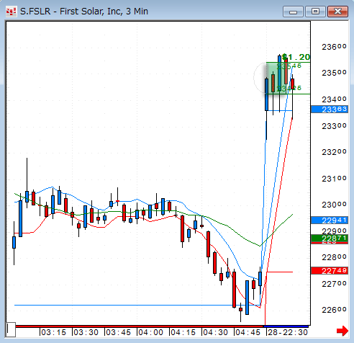Click the window title 'S.FSLR - First Solar, Inc, 3 Min'

coord(84,12)
